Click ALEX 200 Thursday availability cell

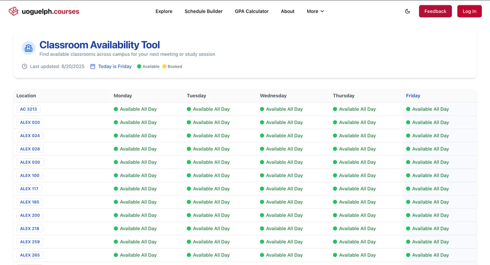(x=354, y=215)
